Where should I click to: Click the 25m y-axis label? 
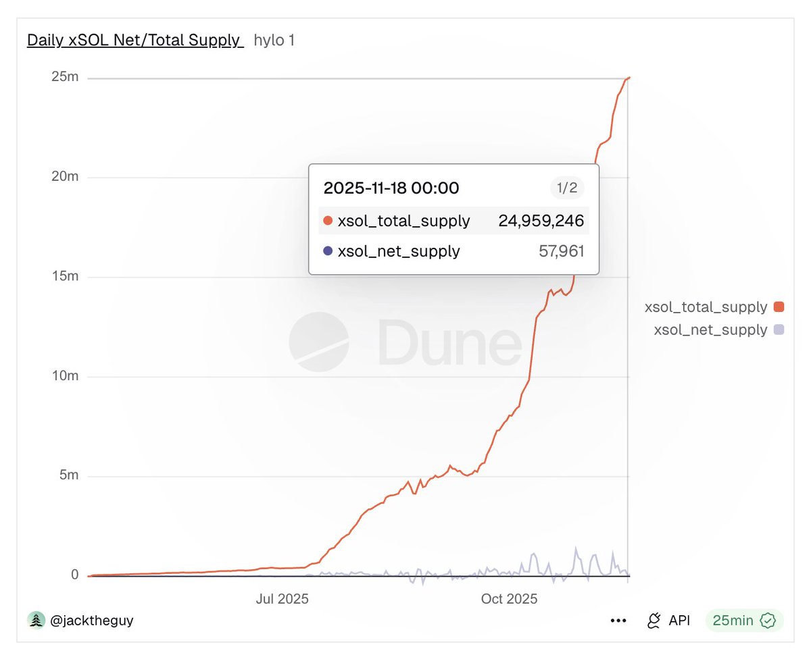tap(66, 77)
